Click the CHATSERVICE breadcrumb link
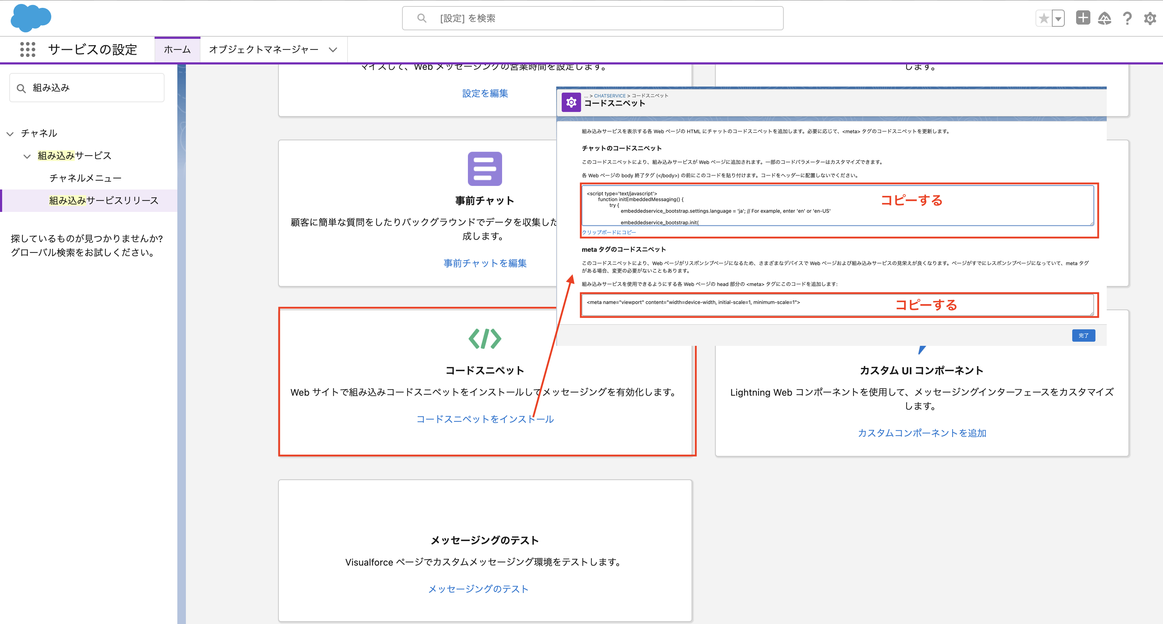Image resolution: width=1163 pixels, height=624 pixels. (610, 96)
